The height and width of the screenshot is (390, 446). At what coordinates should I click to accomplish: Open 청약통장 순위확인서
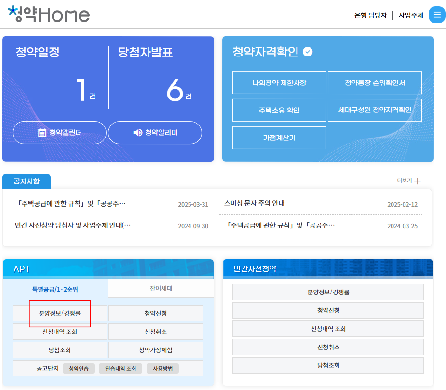374,83
